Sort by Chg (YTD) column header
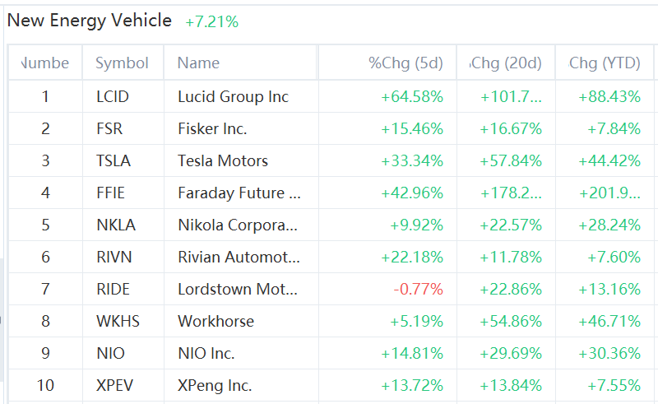 (605, 63)
